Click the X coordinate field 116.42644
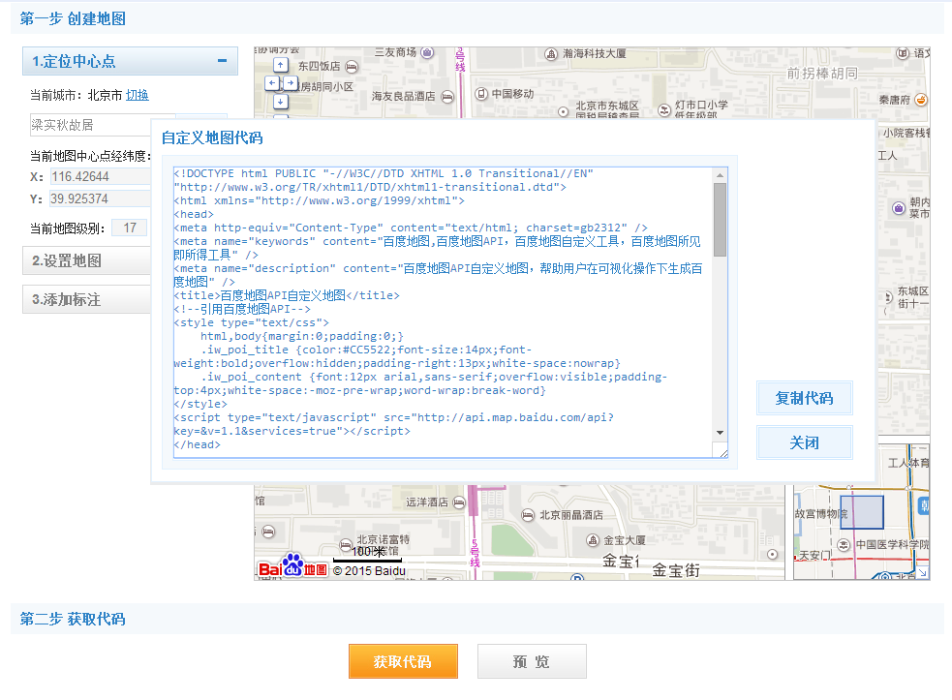The height and width of the screenshot is (700, 952). 100,176
